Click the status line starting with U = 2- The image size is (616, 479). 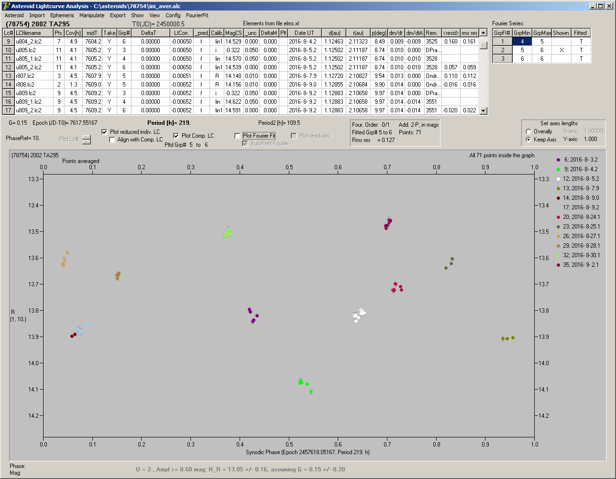[x=241, y=469]
